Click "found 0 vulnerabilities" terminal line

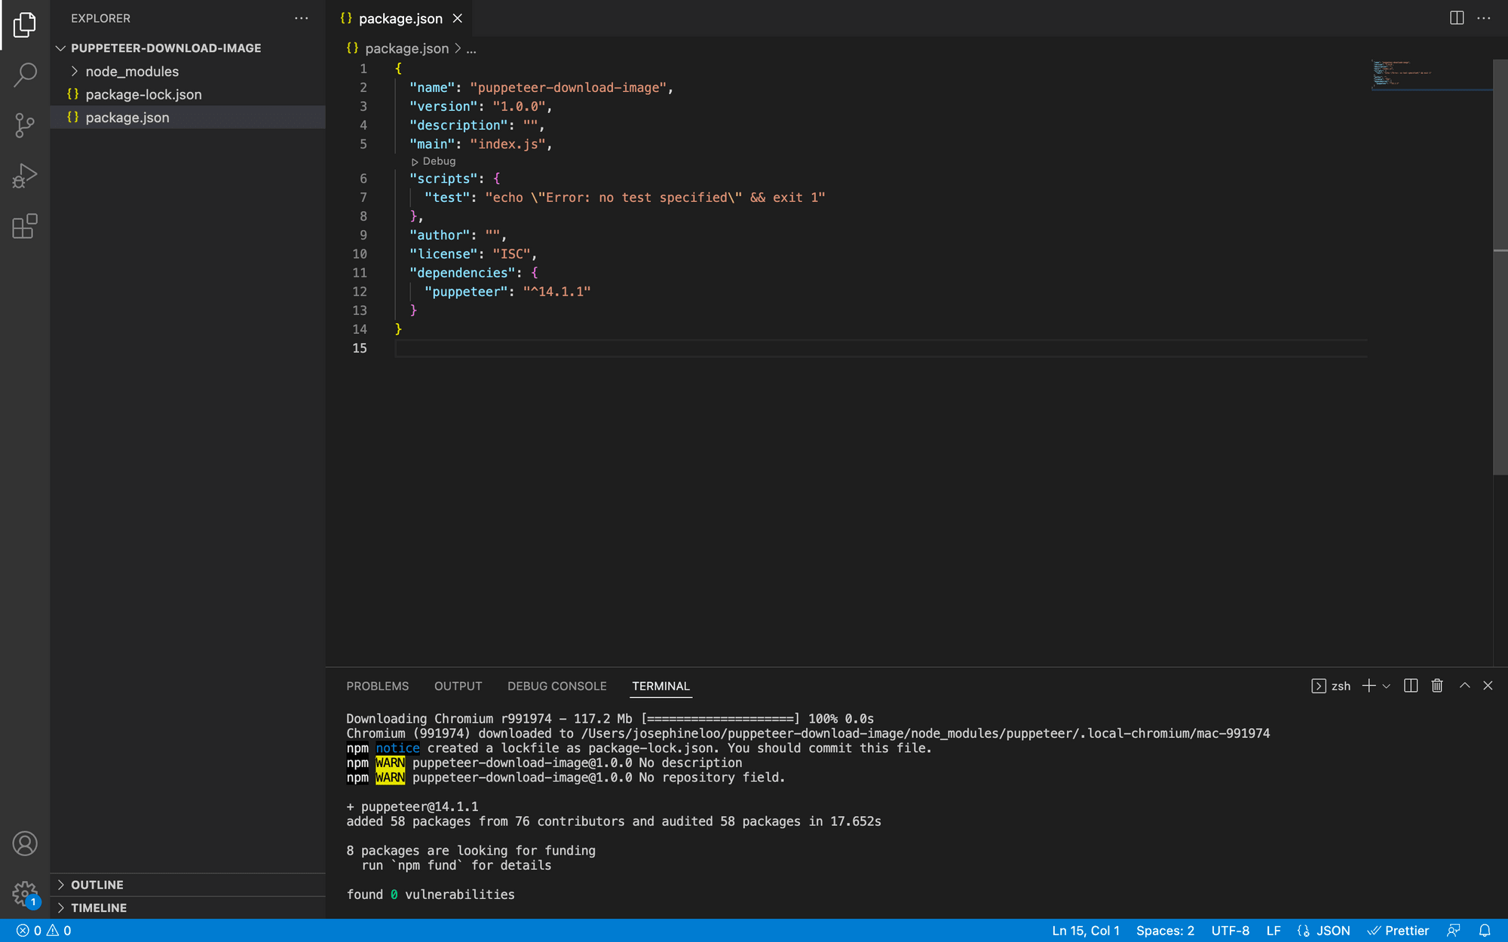click(431, 895)
